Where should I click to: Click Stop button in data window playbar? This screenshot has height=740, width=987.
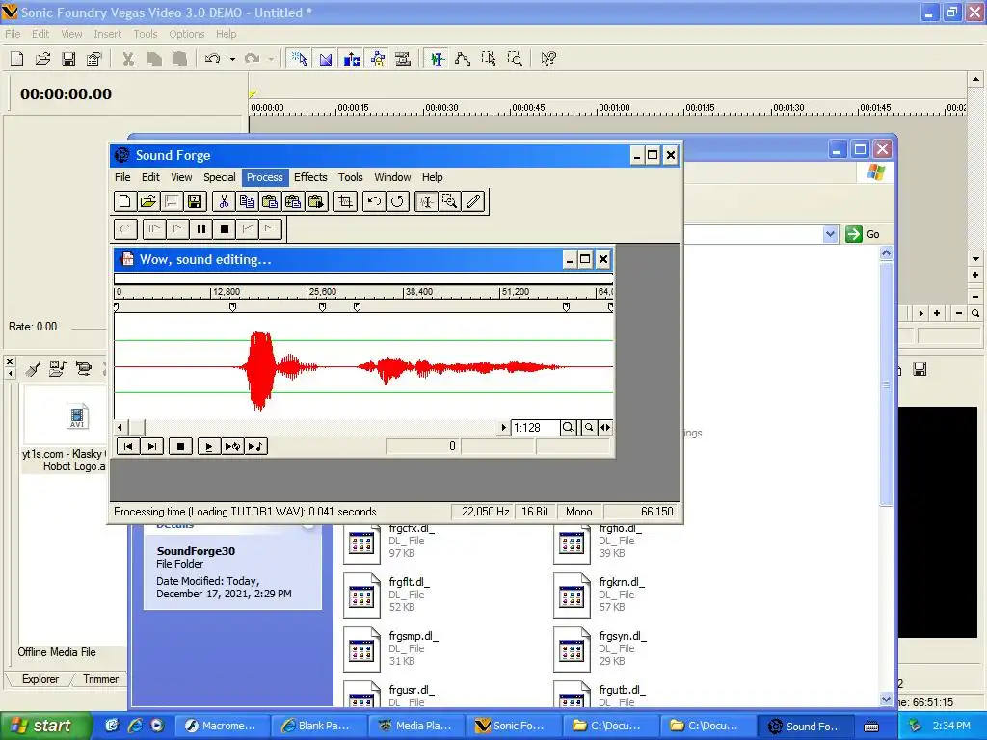coord(180,446)
